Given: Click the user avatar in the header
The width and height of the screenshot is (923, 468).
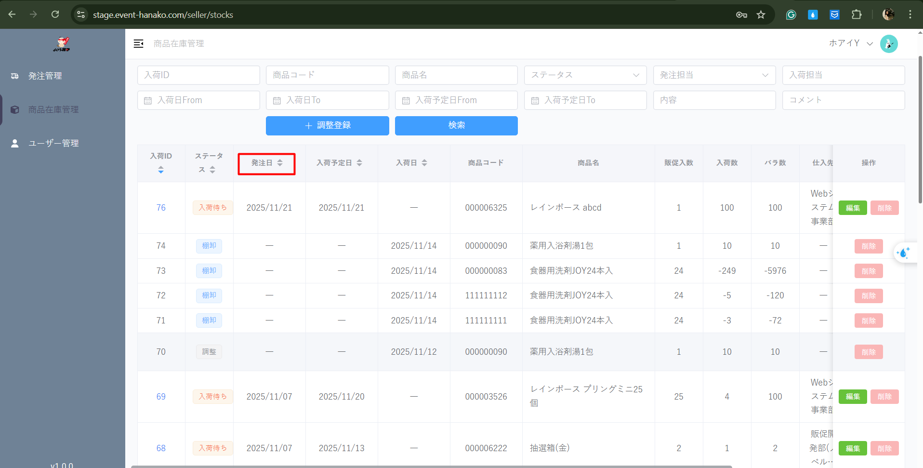Looking at the screenshot, I should 888,44.
